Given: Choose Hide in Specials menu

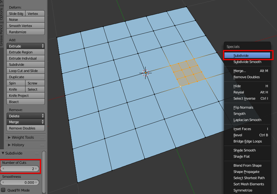Looking at the screenshot, I should [247, 86].
